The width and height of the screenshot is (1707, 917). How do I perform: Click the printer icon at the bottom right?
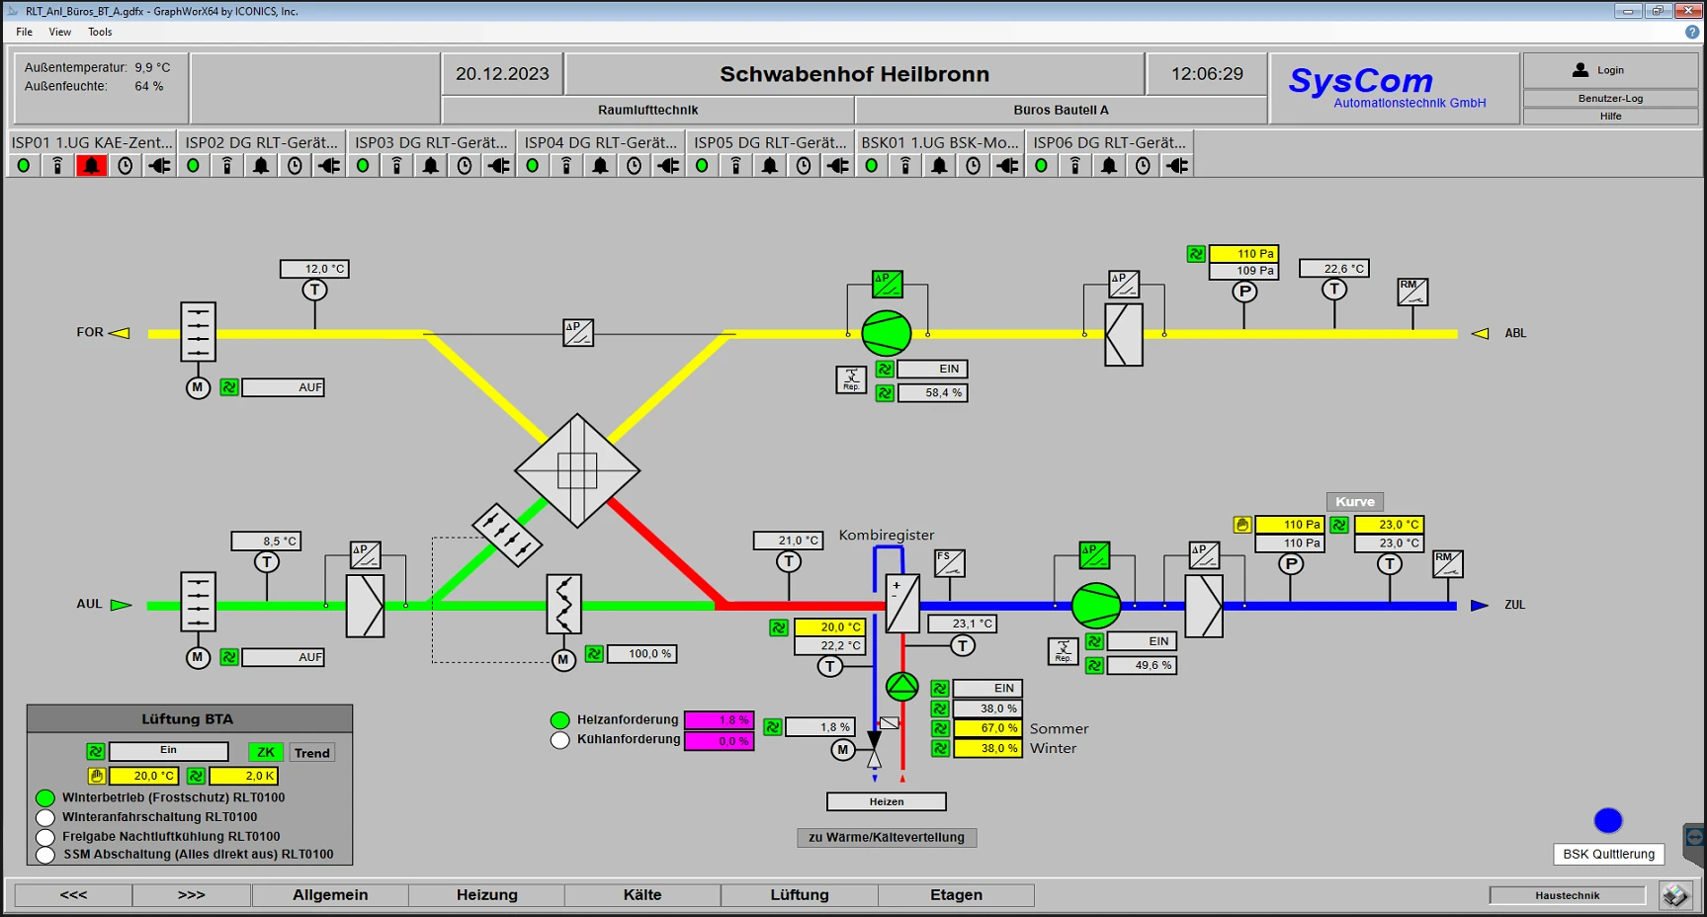click(x=1677, y=894)
